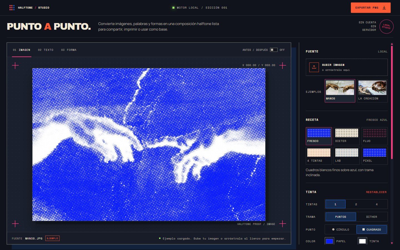Apply the 4 Tintas recipe preset
Screen dimensions: 400x250
pos(319,156)
